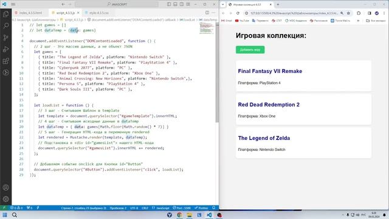Show errors and warnings in status bar
Image resolution: width=389 pixels, height=219 pixels.
point(16,208)
